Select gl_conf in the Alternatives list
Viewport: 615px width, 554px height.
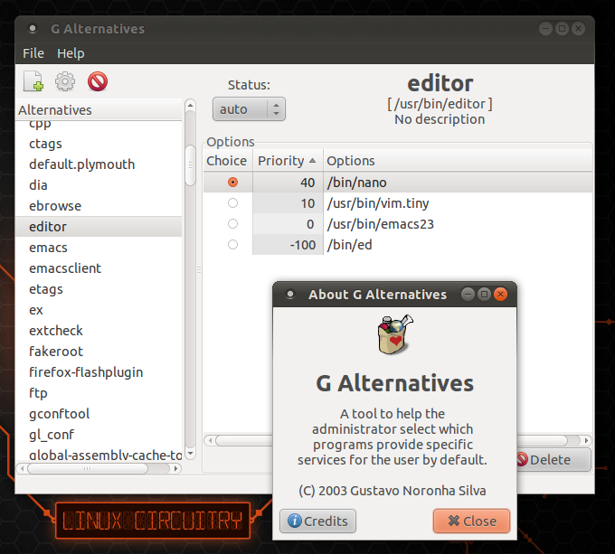(x=99, y=434)
